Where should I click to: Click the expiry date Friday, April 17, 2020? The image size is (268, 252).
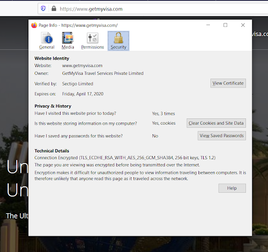click(83, 94)
